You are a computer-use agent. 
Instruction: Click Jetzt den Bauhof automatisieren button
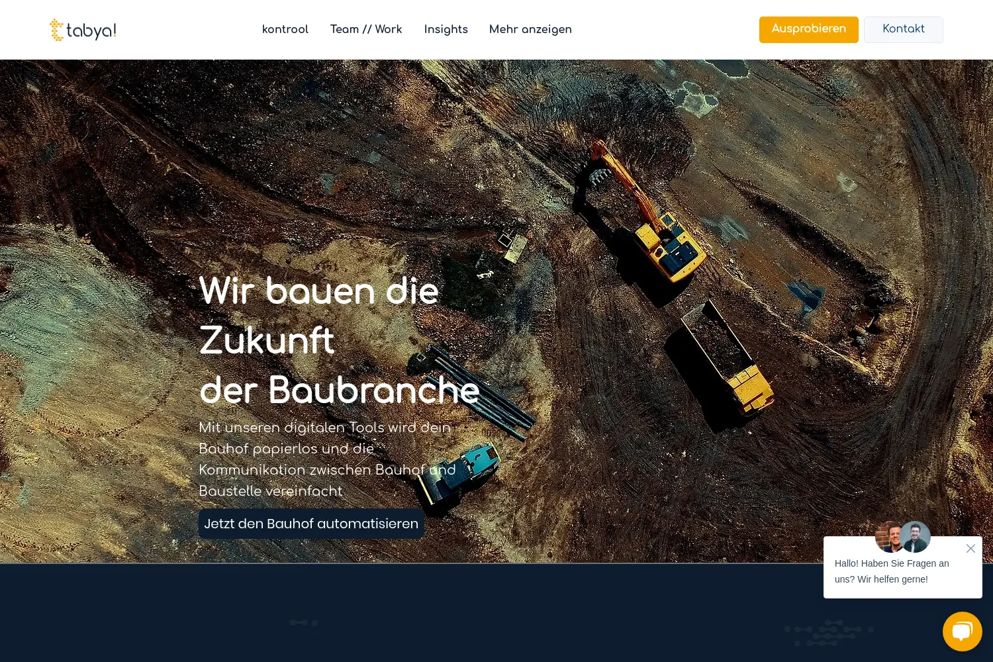point(311,524)
